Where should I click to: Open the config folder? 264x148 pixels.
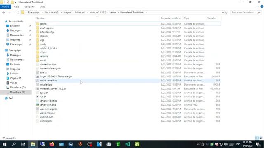[x=43, y=24]
